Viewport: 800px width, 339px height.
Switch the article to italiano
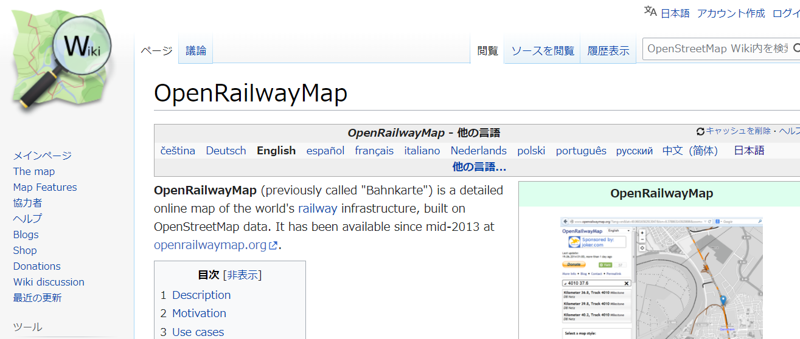422,151
